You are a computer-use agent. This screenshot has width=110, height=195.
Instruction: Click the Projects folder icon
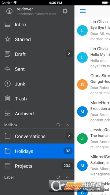tap(8, 166)
